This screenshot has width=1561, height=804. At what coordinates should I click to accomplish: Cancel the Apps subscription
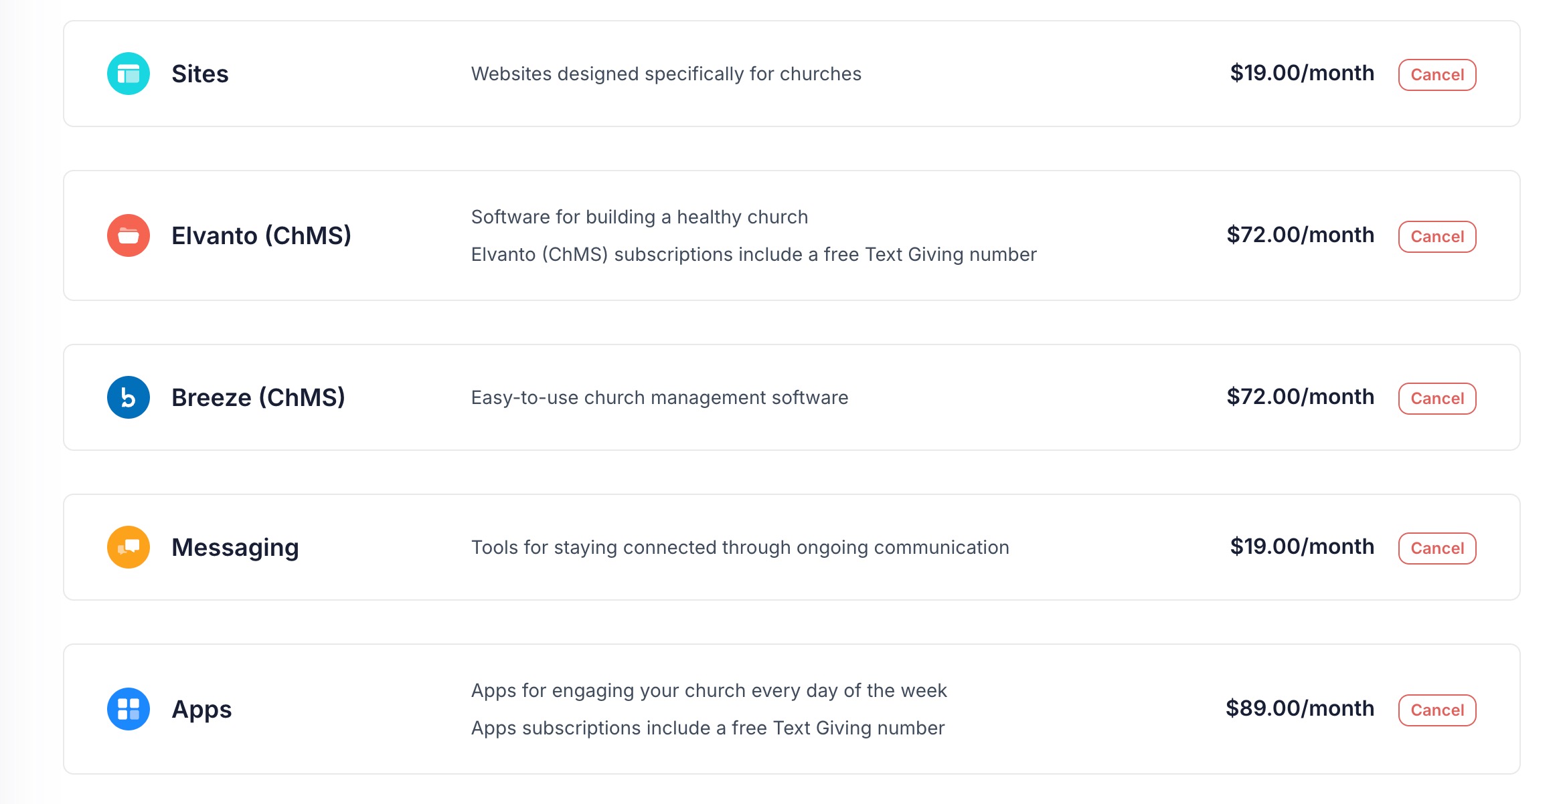click(1437, 710)
